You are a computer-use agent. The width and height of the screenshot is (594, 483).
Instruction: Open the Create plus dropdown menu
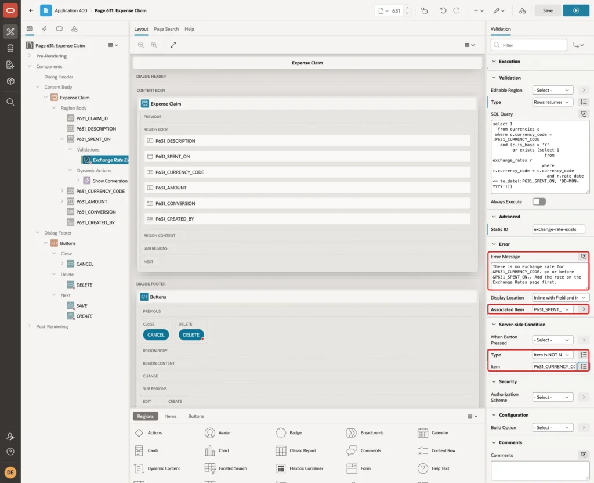(479, 10)
